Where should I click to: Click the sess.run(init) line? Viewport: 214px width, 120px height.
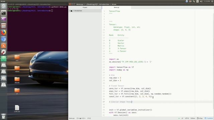click(x=121, y=115)
